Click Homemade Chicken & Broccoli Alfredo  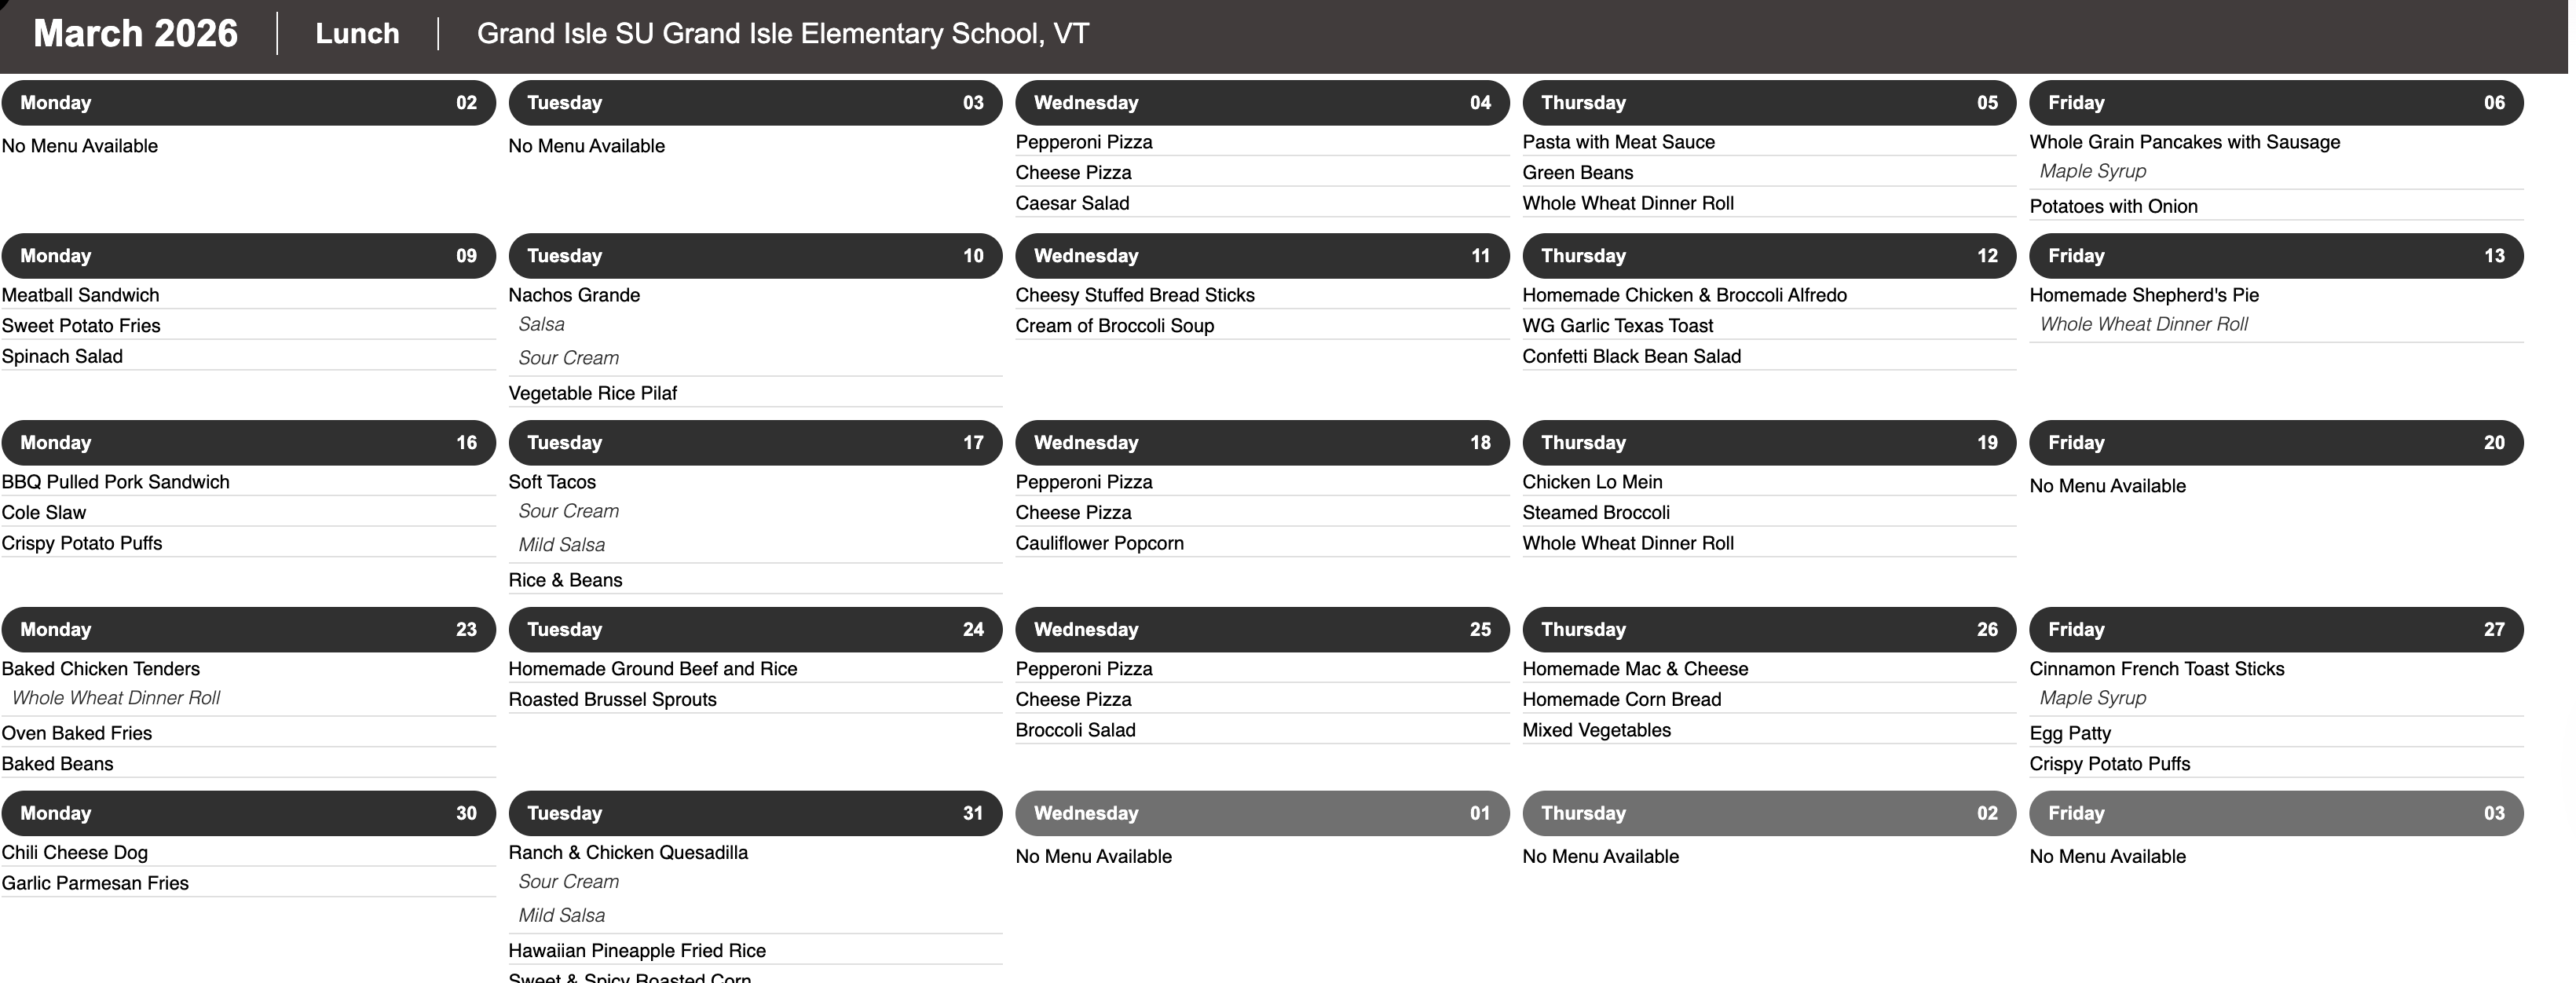(x=1684, y=295)
